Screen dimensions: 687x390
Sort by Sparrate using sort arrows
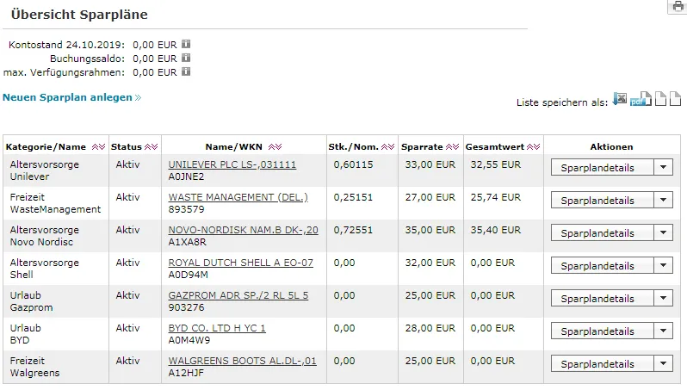(x=453, y=147)
